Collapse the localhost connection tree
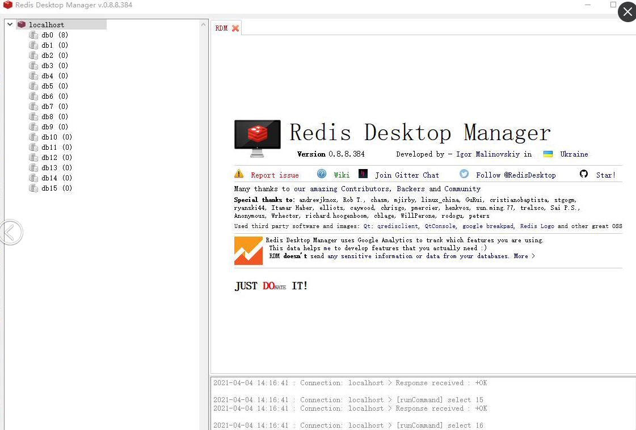The image size is (636, 430). [x=10, y=24]
